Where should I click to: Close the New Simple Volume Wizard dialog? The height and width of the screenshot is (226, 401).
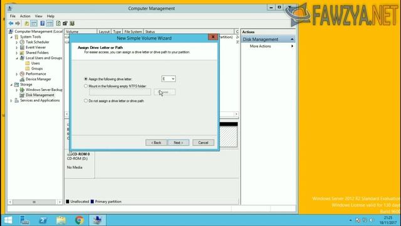(x=213, y=37)
